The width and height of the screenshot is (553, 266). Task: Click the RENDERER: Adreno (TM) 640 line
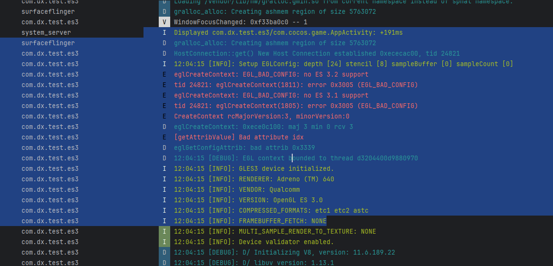(254, 179)
